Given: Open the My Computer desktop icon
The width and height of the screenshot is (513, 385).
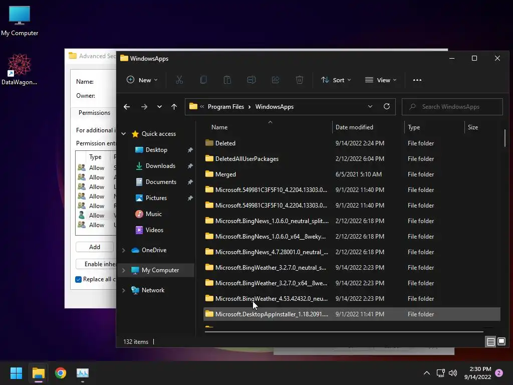Looking at the screenshot, I should pos(20,21).
